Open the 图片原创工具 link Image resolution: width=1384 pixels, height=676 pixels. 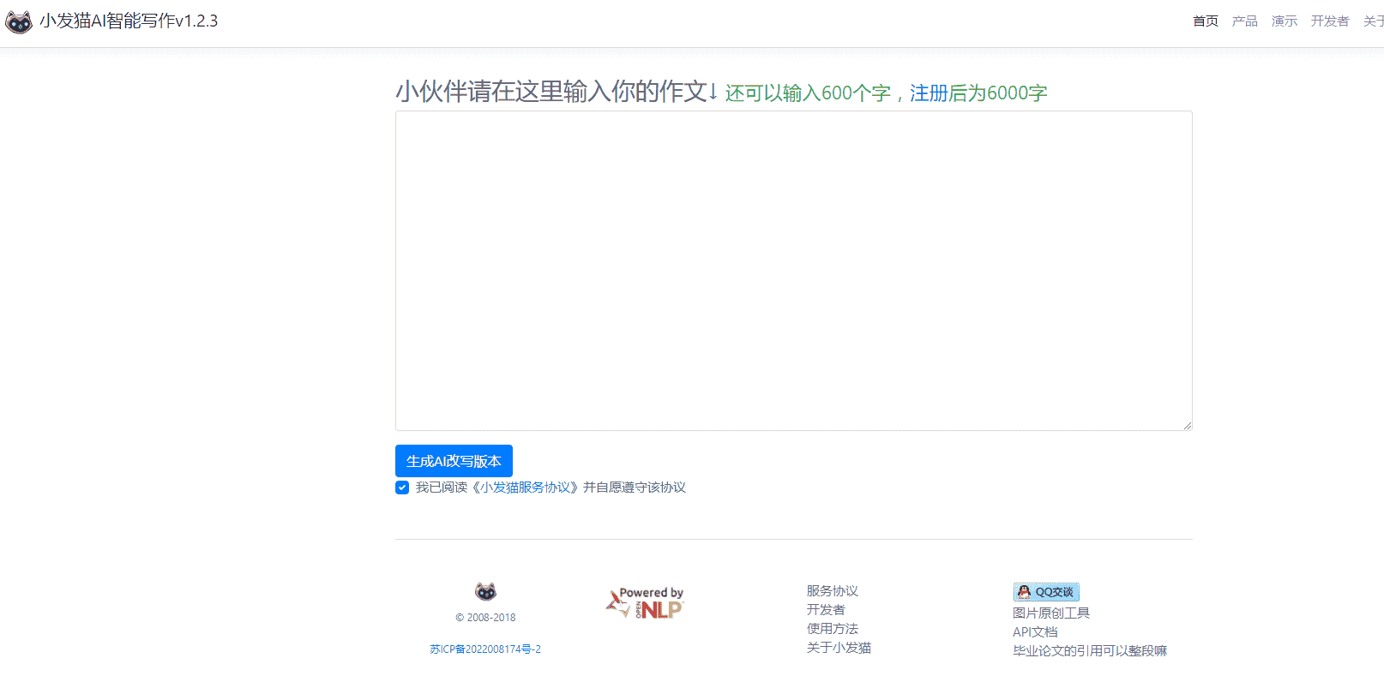(1051, 613)
